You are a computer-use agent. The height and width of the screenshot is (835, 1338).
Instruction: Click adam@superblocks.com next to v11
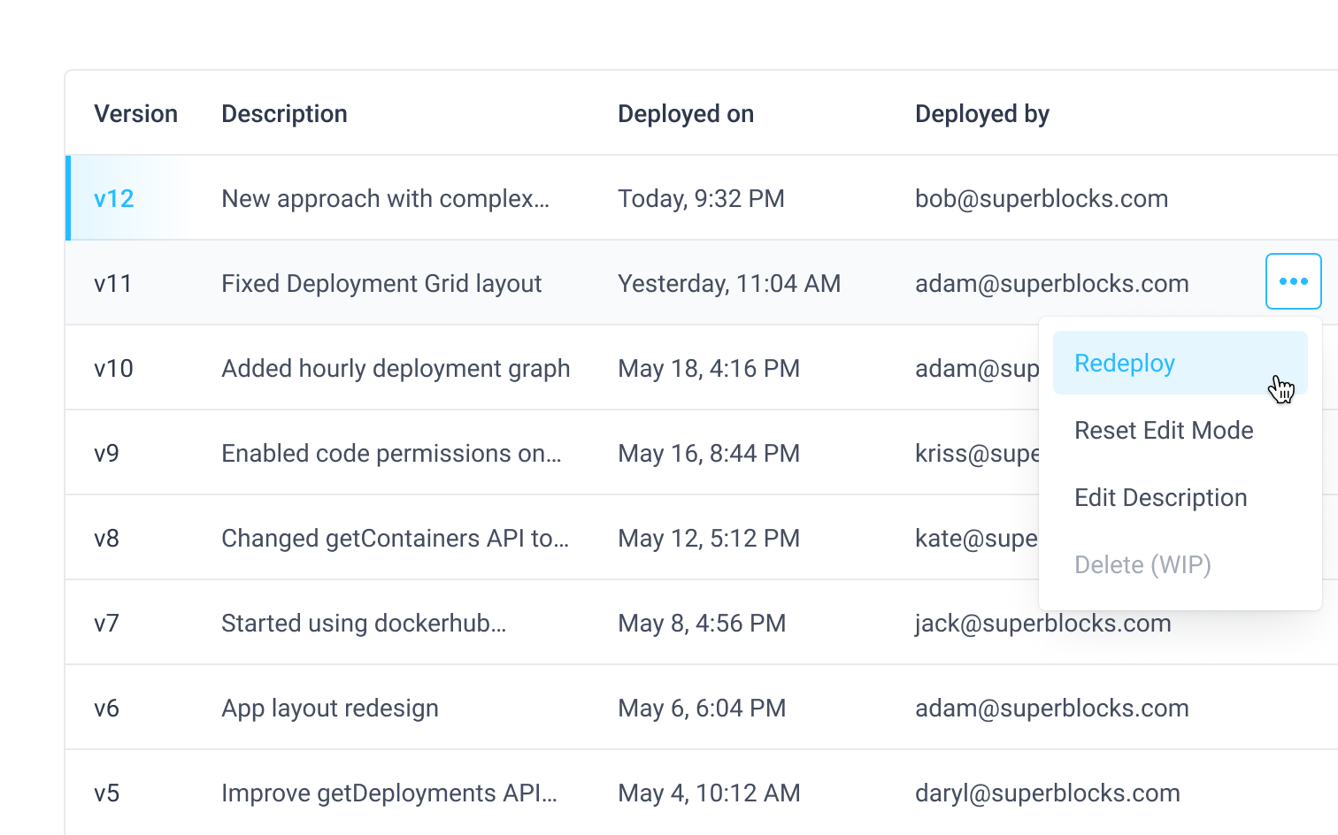[1052, 283]
